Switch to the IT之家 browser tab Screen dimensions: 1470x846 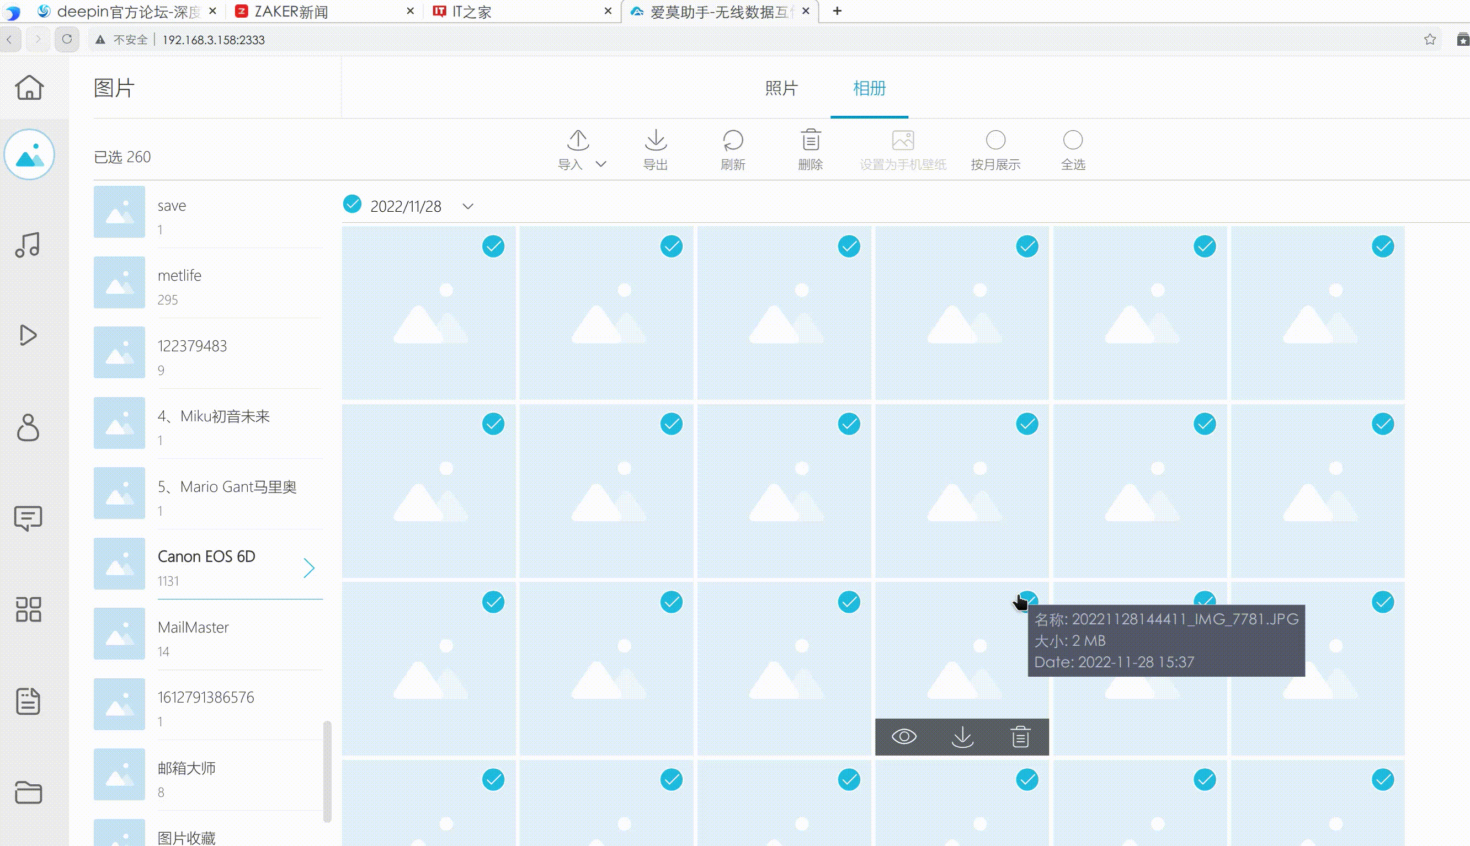point(471,12)
